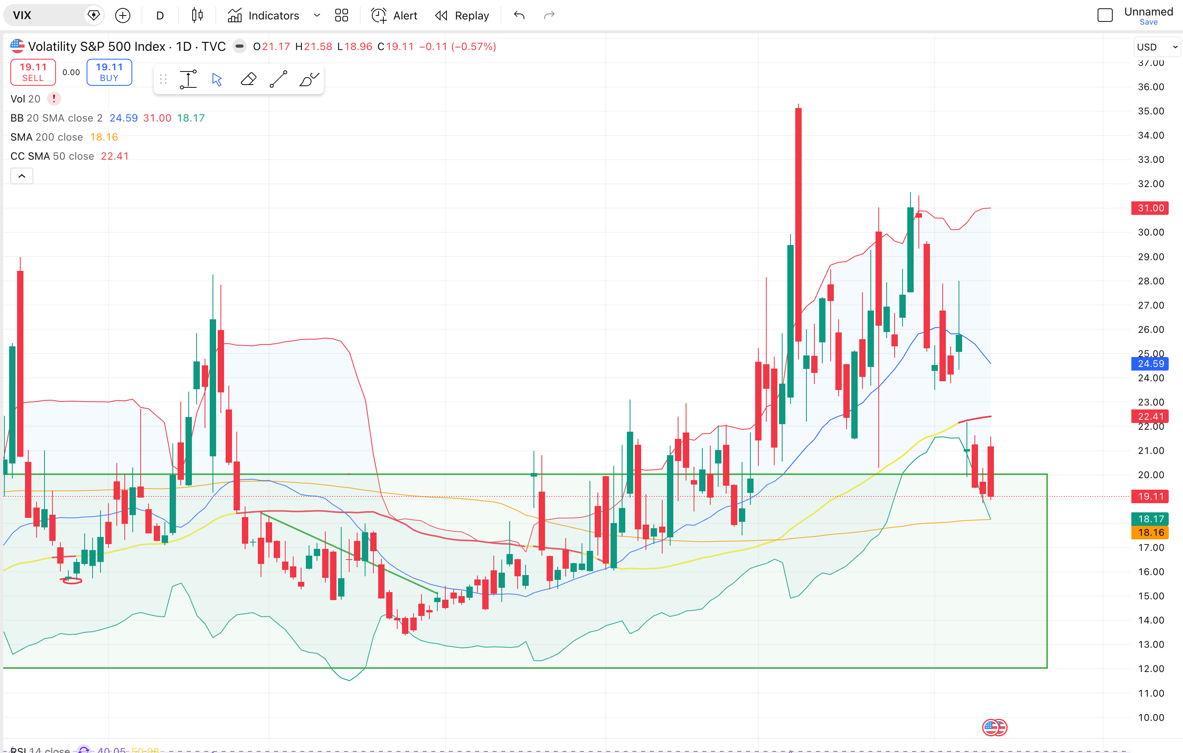
Task: Click the redo arrow
Action: [x=549, y=16]
